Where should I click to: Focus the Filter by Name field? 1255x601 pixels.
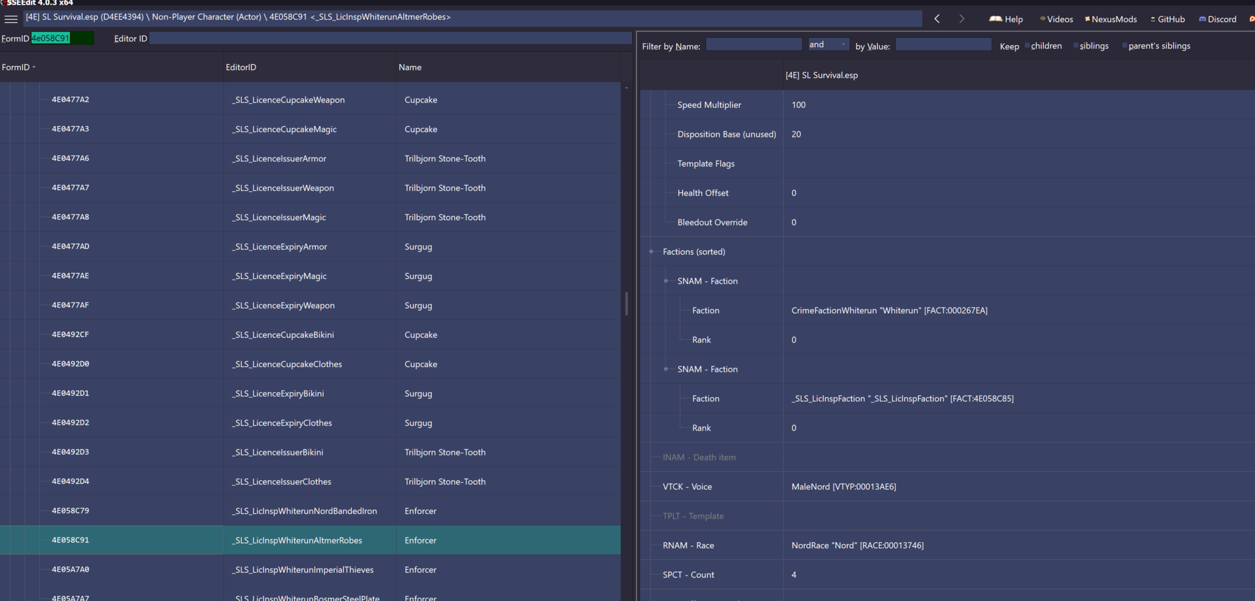(754, 44)
